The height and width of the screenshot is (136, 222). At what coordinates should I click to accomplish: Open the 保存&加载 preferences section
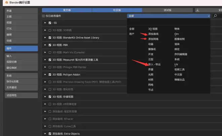tap(22, 82)
